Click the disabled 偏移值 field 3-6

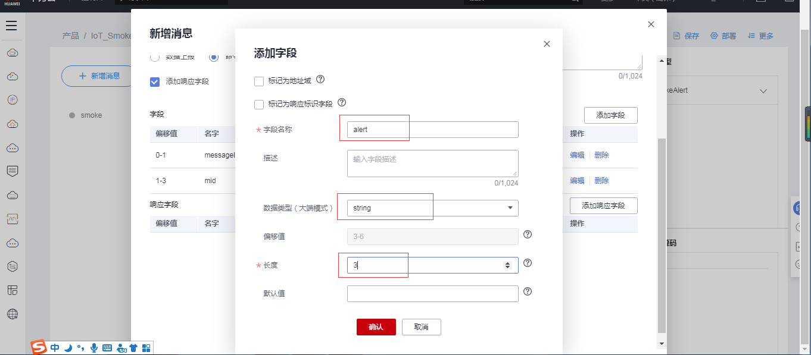pos(433,237)
